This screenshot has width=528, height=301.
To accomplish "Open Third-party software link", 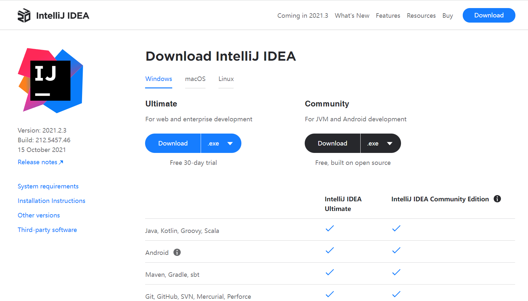I will point(47,230).
